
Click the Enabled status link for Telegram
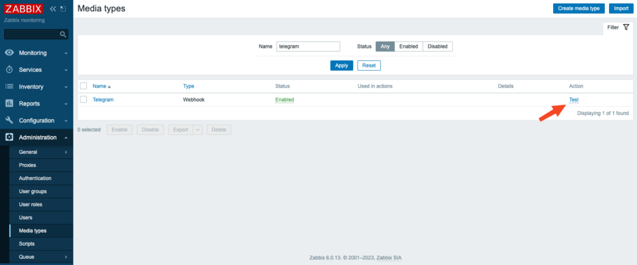[284, 100]
